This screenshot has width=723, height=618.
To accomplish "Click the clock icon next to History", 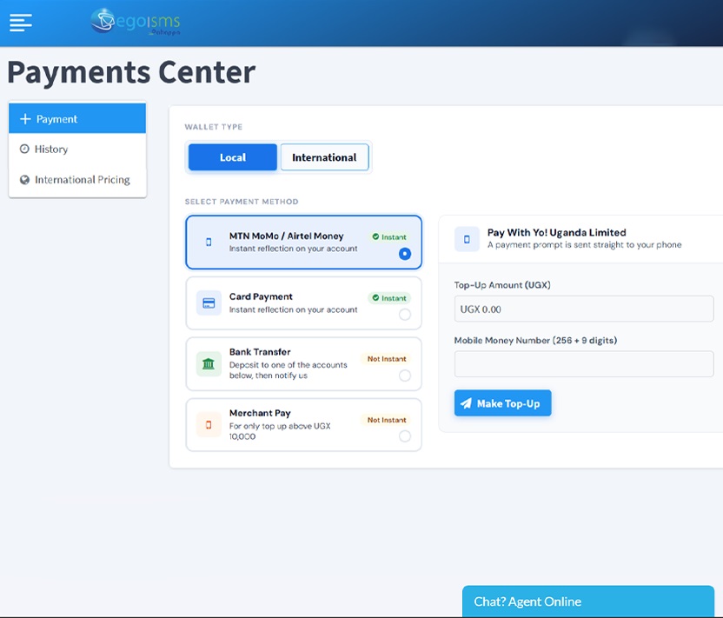I will point(24,150).
